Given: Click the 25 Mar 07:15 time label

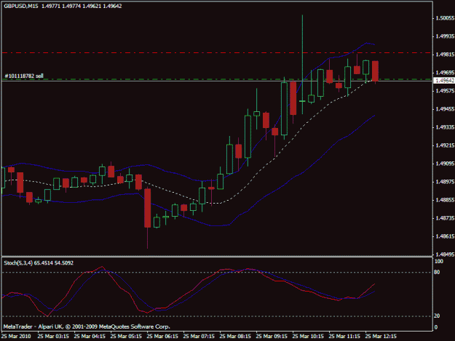Looking at the screenshot, I should 199,337.
